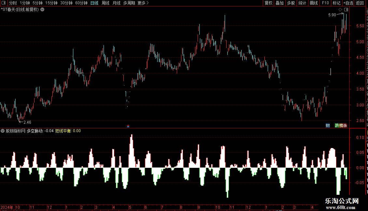Select the 5分钟 period
368x211 pixels.
click(x=37, y=3)
